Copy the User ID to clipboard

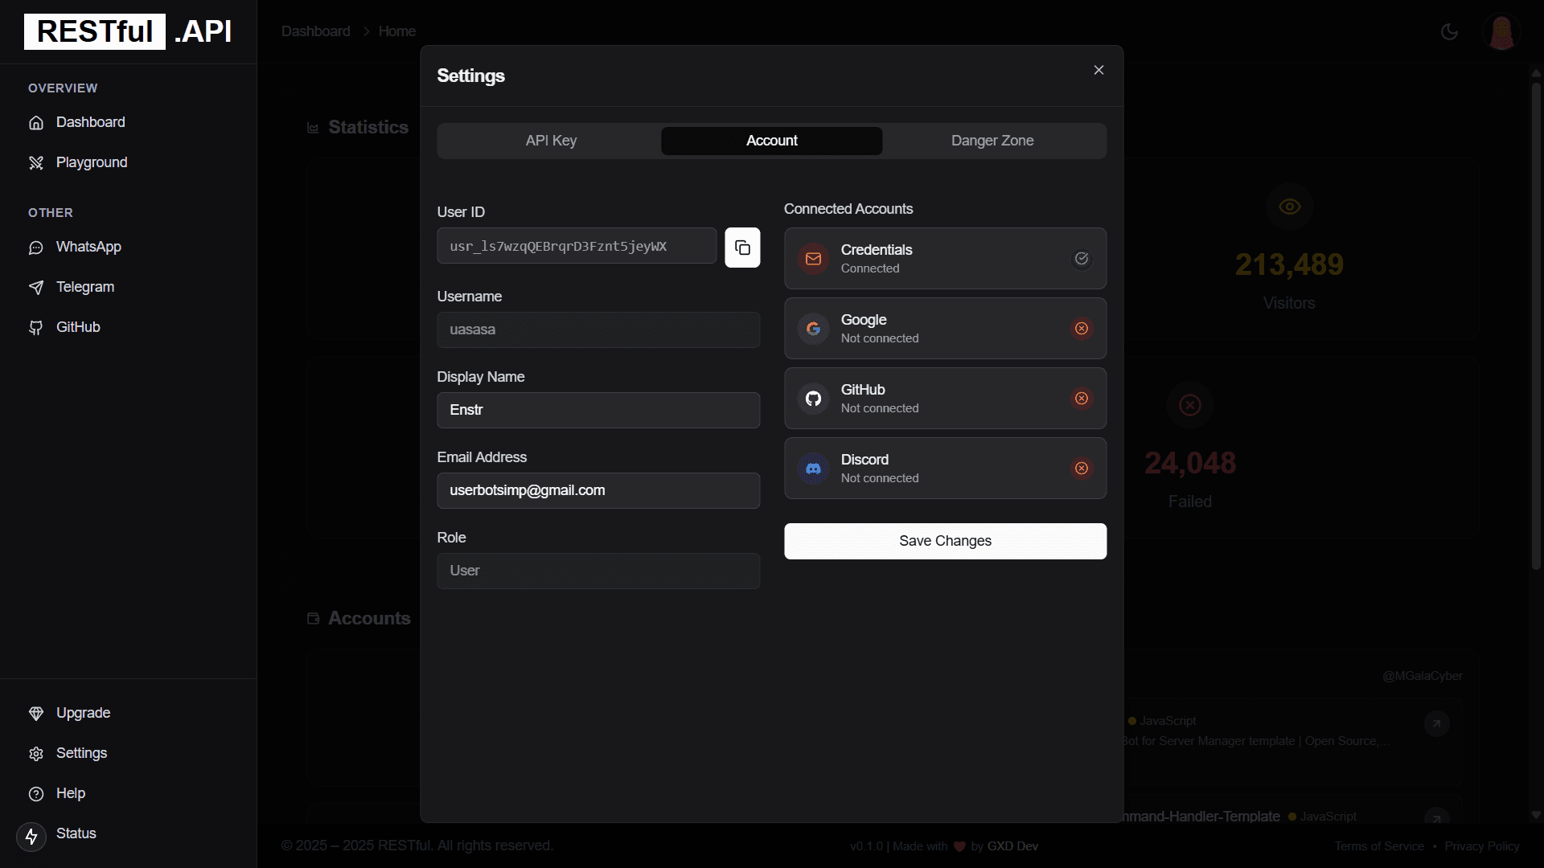coord(742,248)
